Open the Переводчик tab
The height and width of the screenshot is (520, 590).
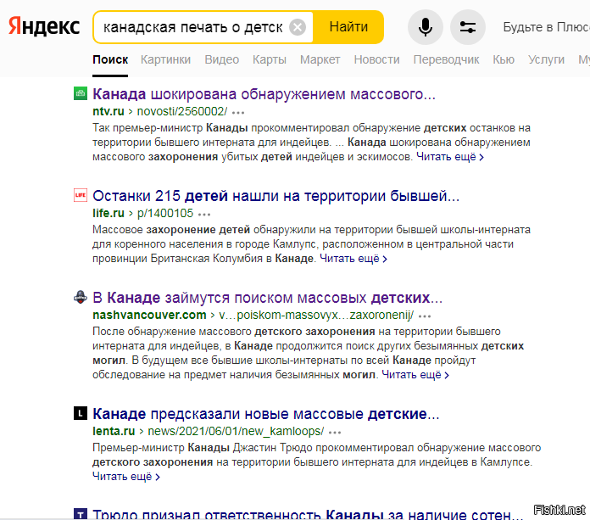[x=446, y=59]
